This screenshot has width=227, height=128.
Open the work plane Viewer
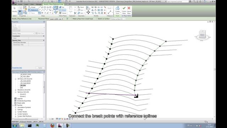[63, 13]
